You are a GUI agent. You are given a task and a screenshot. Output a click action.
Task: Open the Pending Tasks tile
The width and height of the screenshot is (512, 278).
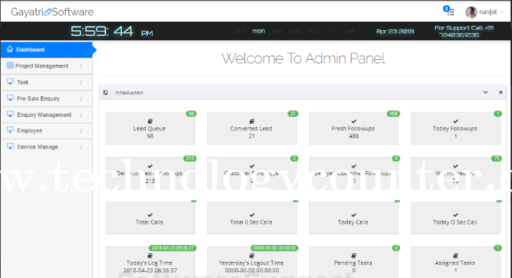point(354,263)
